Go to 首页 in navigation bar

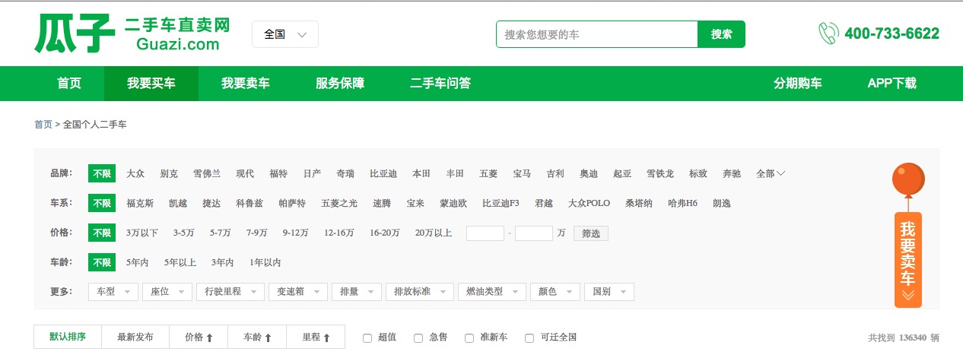[x=69, y=84]
